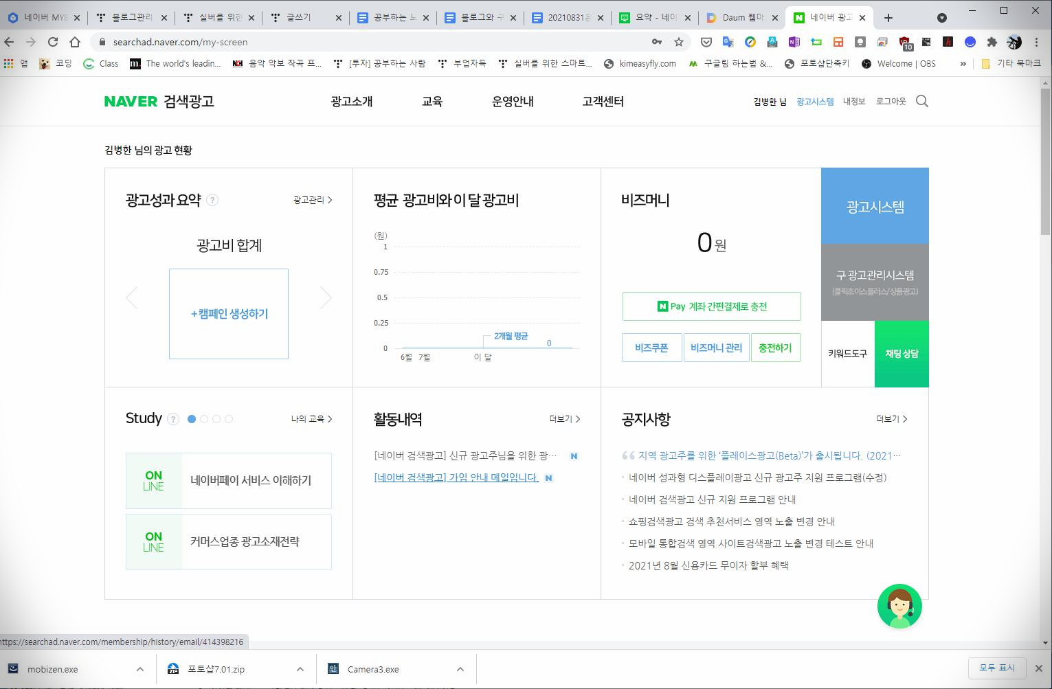
Task: Switch to the 글쓰기 browser tab
Action: tap(306, 18)
